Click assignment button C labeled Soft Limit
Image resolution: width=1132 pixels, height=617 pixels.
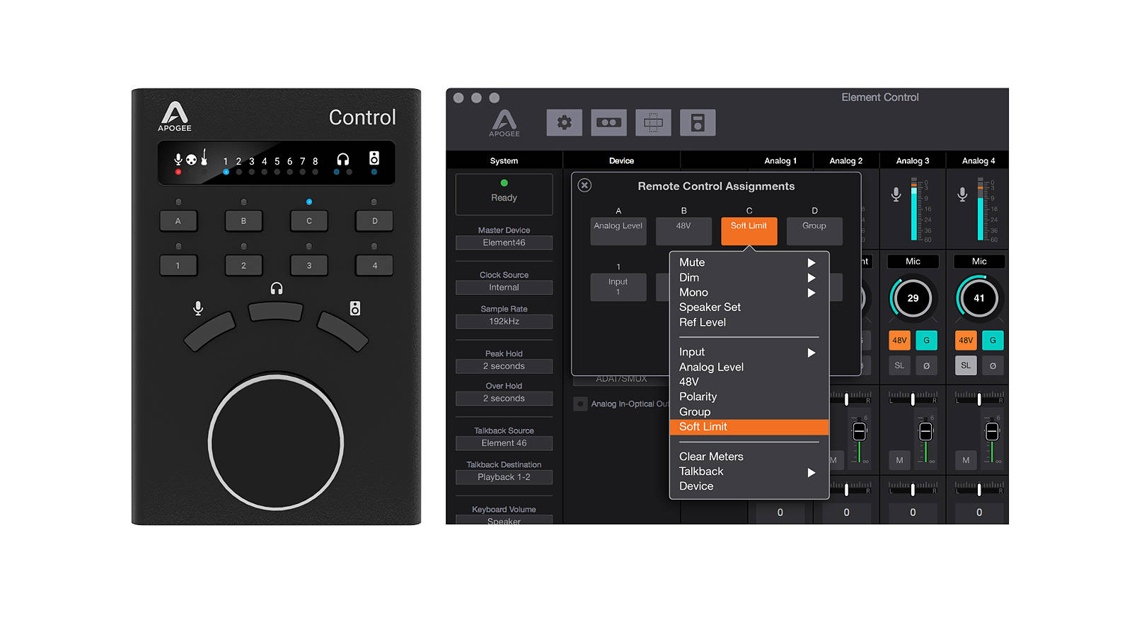[x=749, y=231]
